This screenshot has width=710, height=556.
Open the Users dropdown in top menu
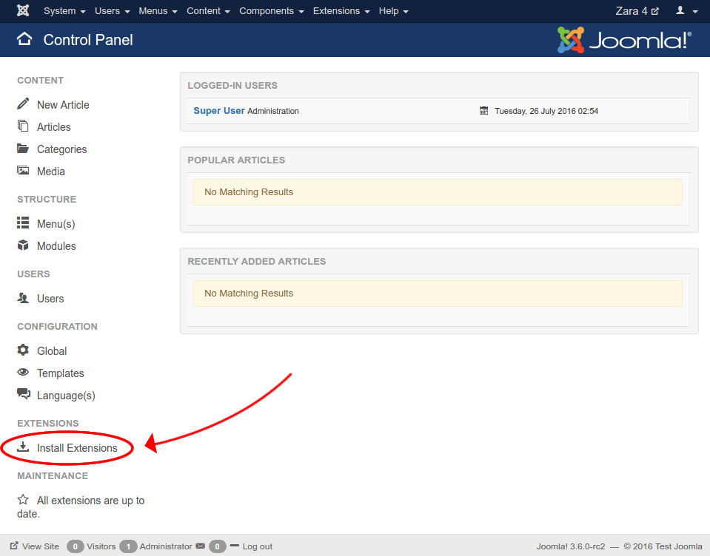[x=113, y=11]
